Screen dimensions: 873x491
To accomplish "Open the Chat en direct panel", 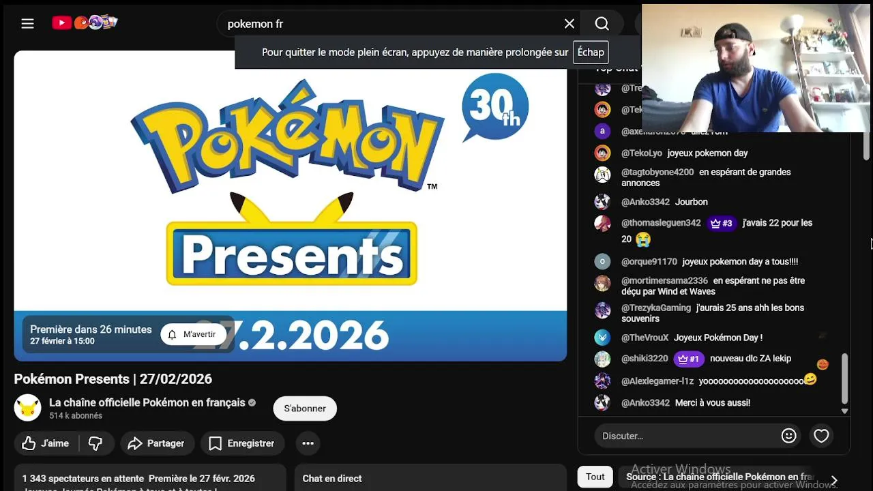I will (x=430, y=478).
